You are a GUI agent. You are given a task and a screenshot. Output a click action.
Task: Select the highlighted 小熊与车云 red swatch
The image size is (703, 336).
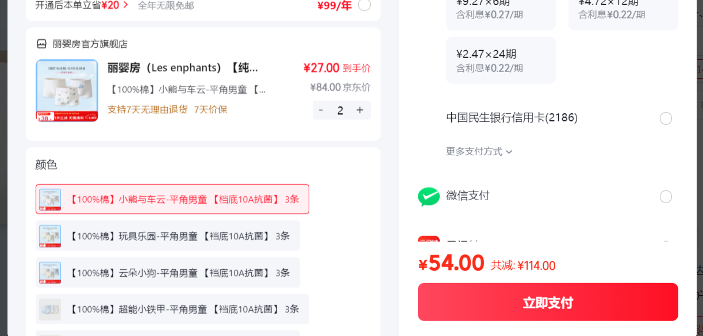(172, 199)
